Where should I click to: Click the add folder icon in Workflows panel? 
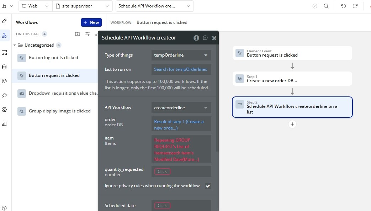coord(78,34)
